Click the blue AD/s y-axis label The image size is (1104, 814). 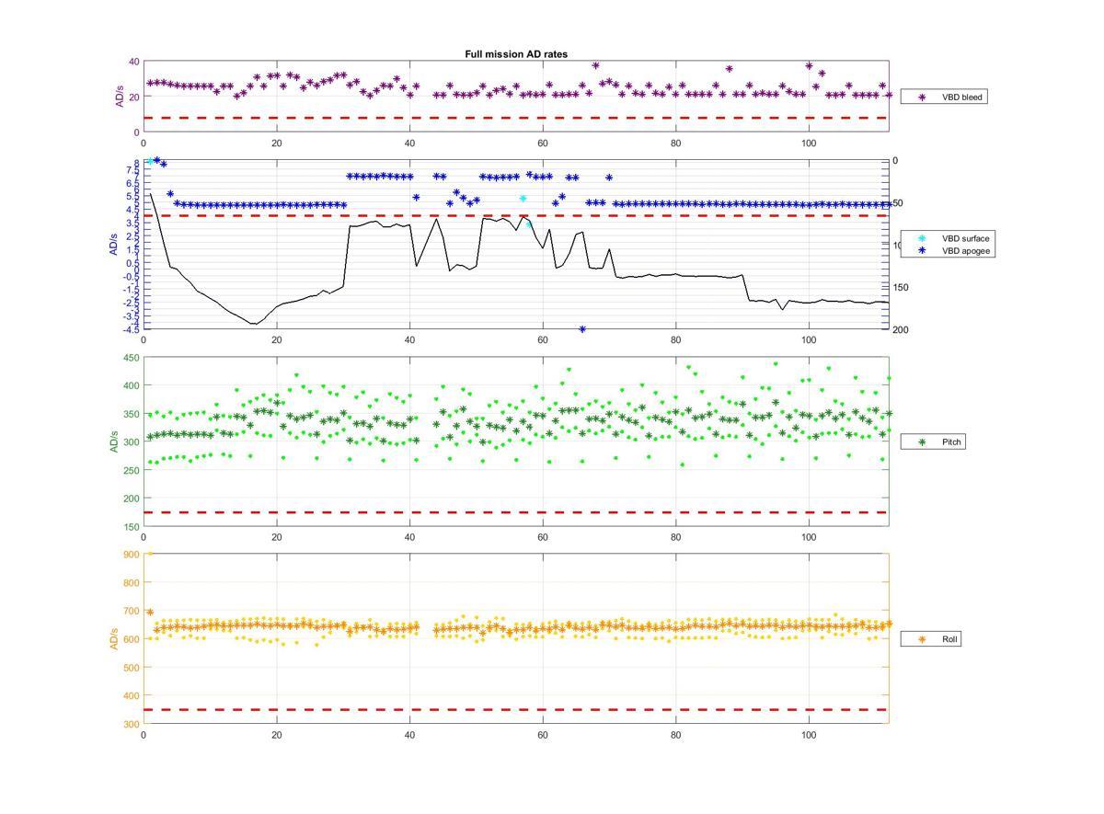point(115,244)
